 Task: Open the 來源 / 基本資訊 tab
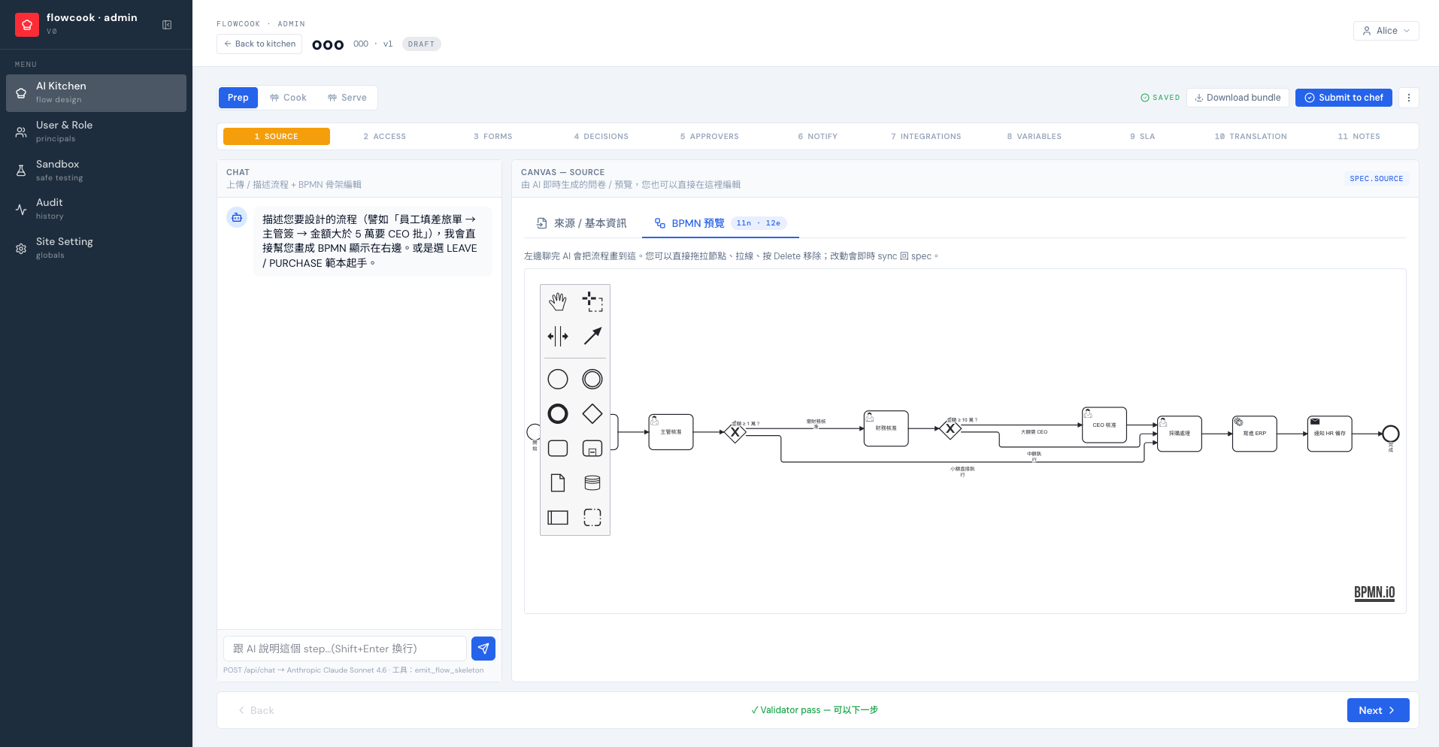(x=581, y=223)
